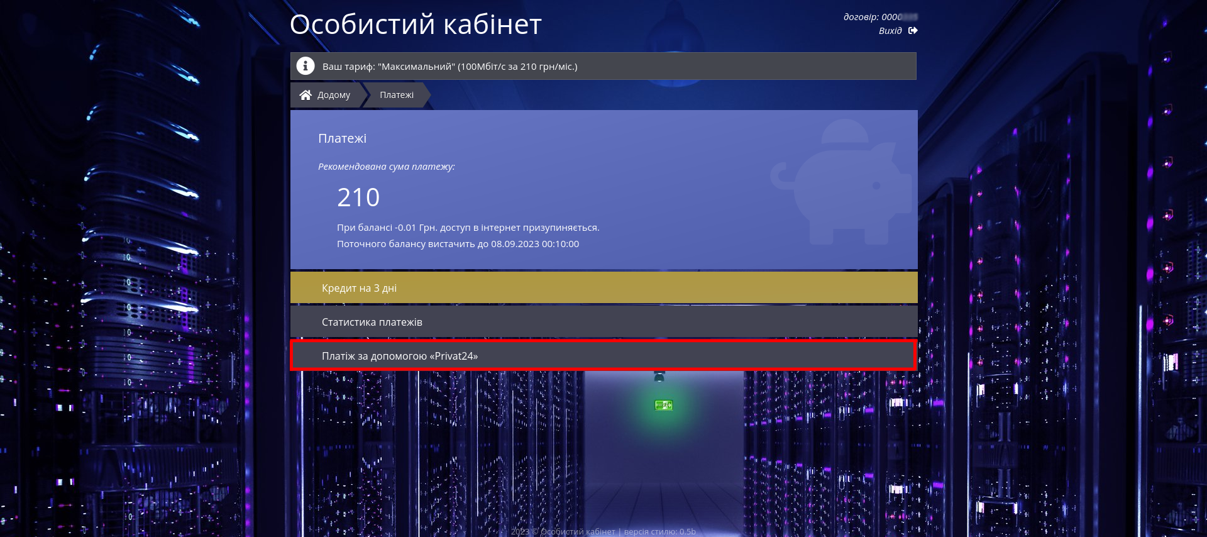Click the contract number "договір" text
This screenshot has width=1207, height=537.
872,17
